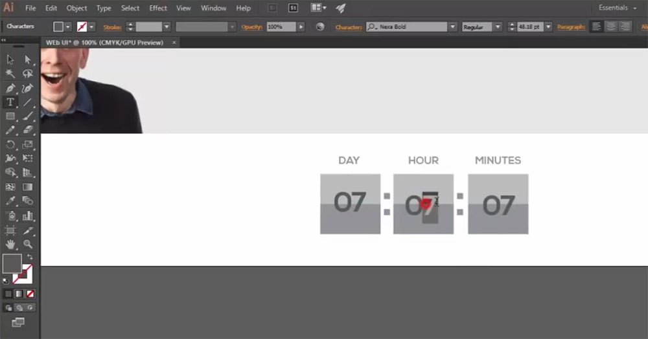Enable Draw Inside mode

click(x=30, y=308)
